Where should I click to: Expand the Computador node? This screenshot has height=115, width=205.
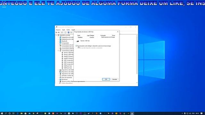point(58,43)
